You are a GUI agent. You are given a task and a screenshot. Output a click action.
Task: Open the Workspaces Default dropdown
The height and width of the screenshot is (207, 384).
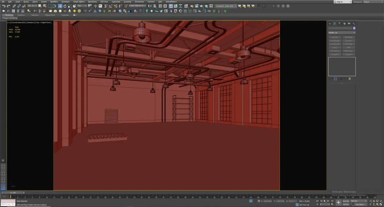pos(373,2)
